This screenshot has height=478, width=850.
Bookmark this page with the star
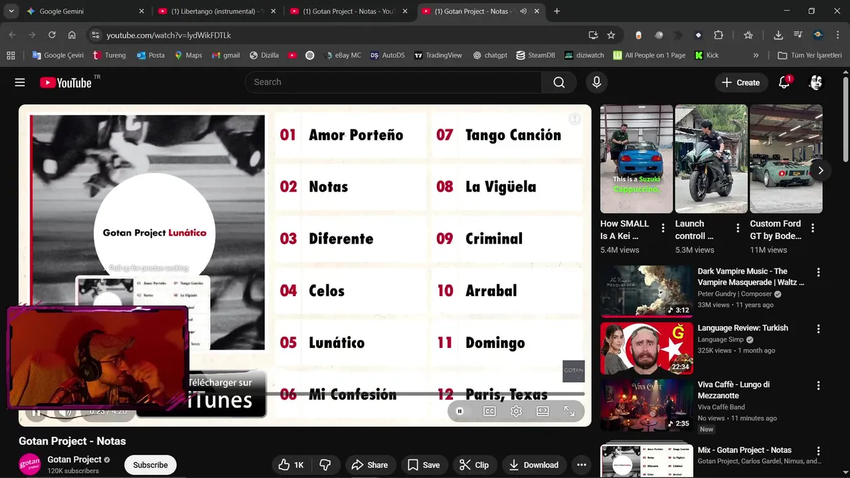pos(611,35)
